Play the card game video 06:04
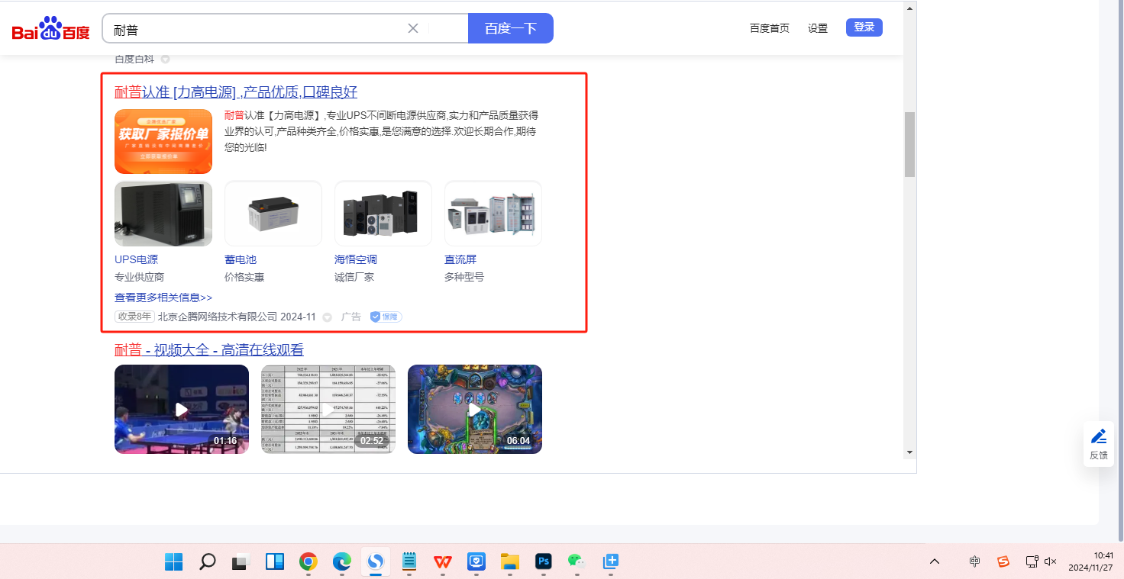Image resolution: width=1124 pixels, height=579 pixels. pyautogui.click(x=475, y=409)
